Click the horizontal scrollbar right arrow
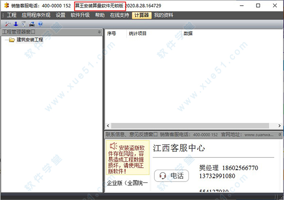Screen dimensions: 284x200 (279, 126)
